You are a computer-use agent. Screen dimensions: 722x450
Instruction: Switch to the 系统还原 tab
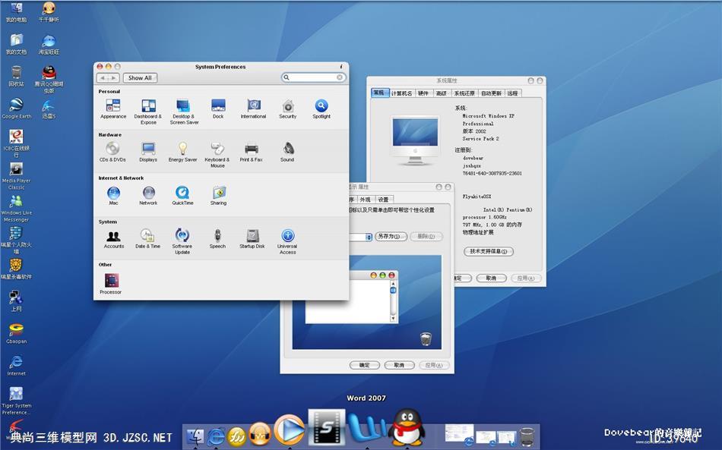(x=464, y=93)
